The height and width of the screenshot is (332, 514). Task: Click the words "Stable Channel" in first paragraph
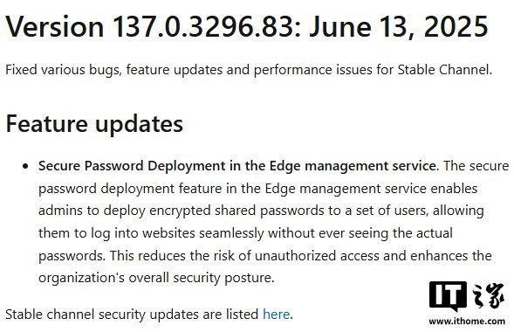coord(444,70)
